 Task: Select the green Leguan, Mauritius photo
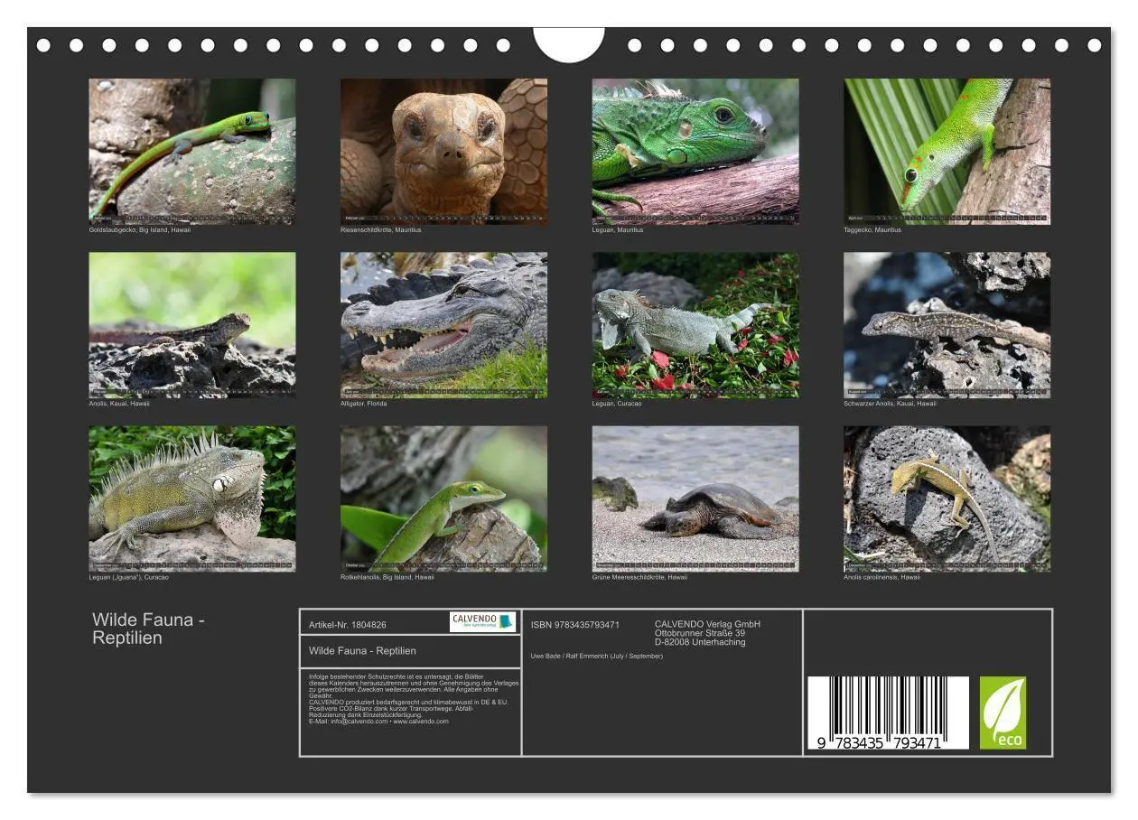tap(695, 151)
